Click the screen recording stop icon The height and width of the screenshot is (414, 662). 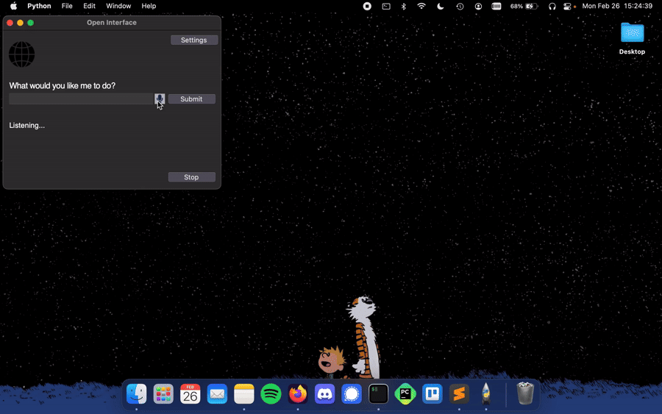click(x=367, y=6)
